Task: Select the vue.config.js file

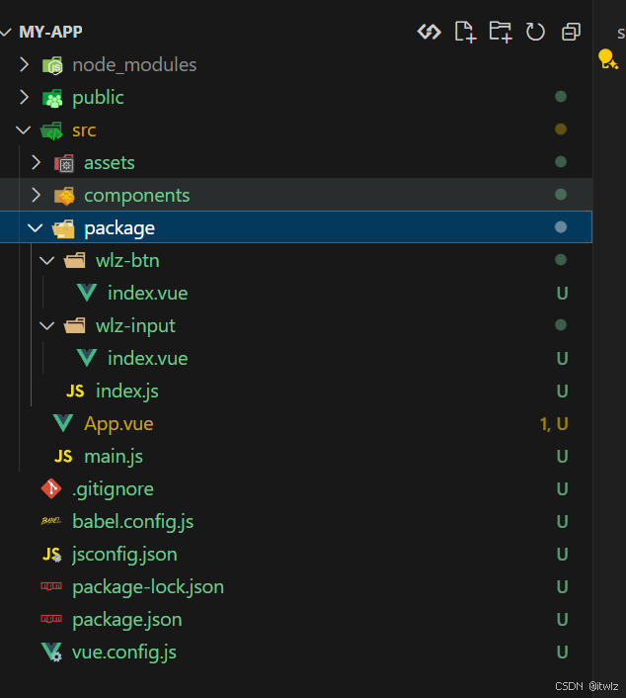Action: click(x=124, y=652)
